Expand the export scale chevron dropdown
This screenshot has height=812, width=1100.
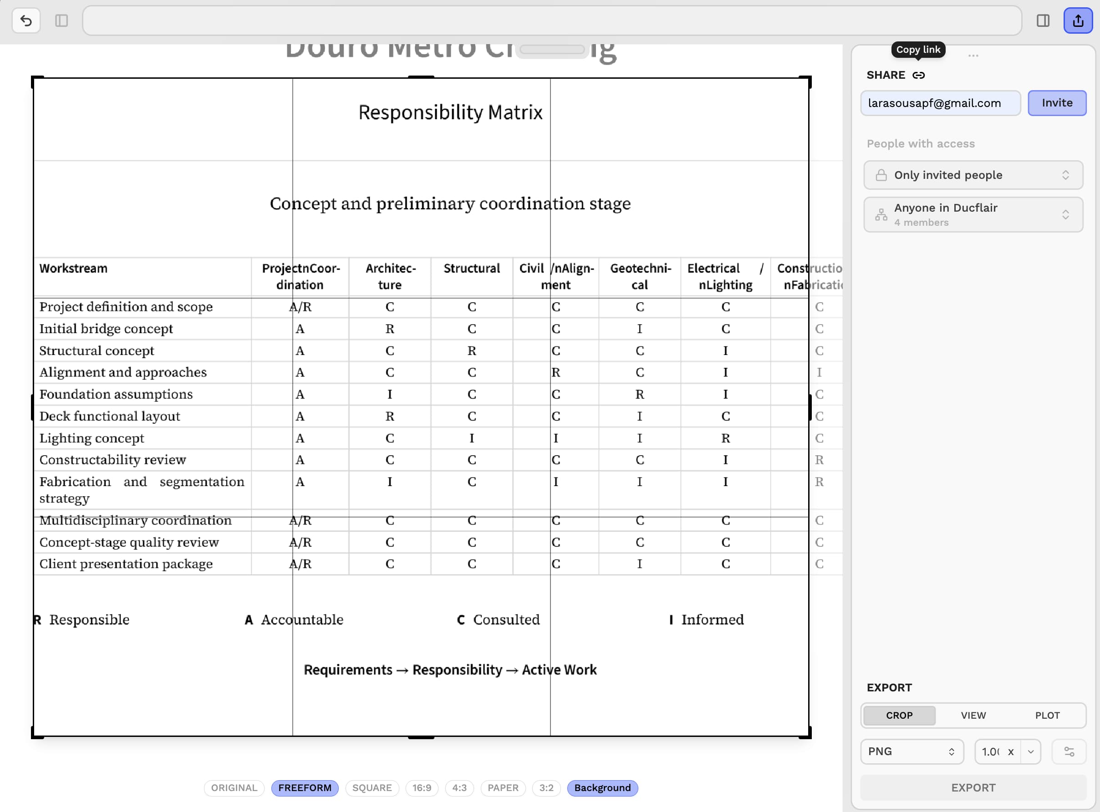pyautogui.click(x=1031, y=751)
